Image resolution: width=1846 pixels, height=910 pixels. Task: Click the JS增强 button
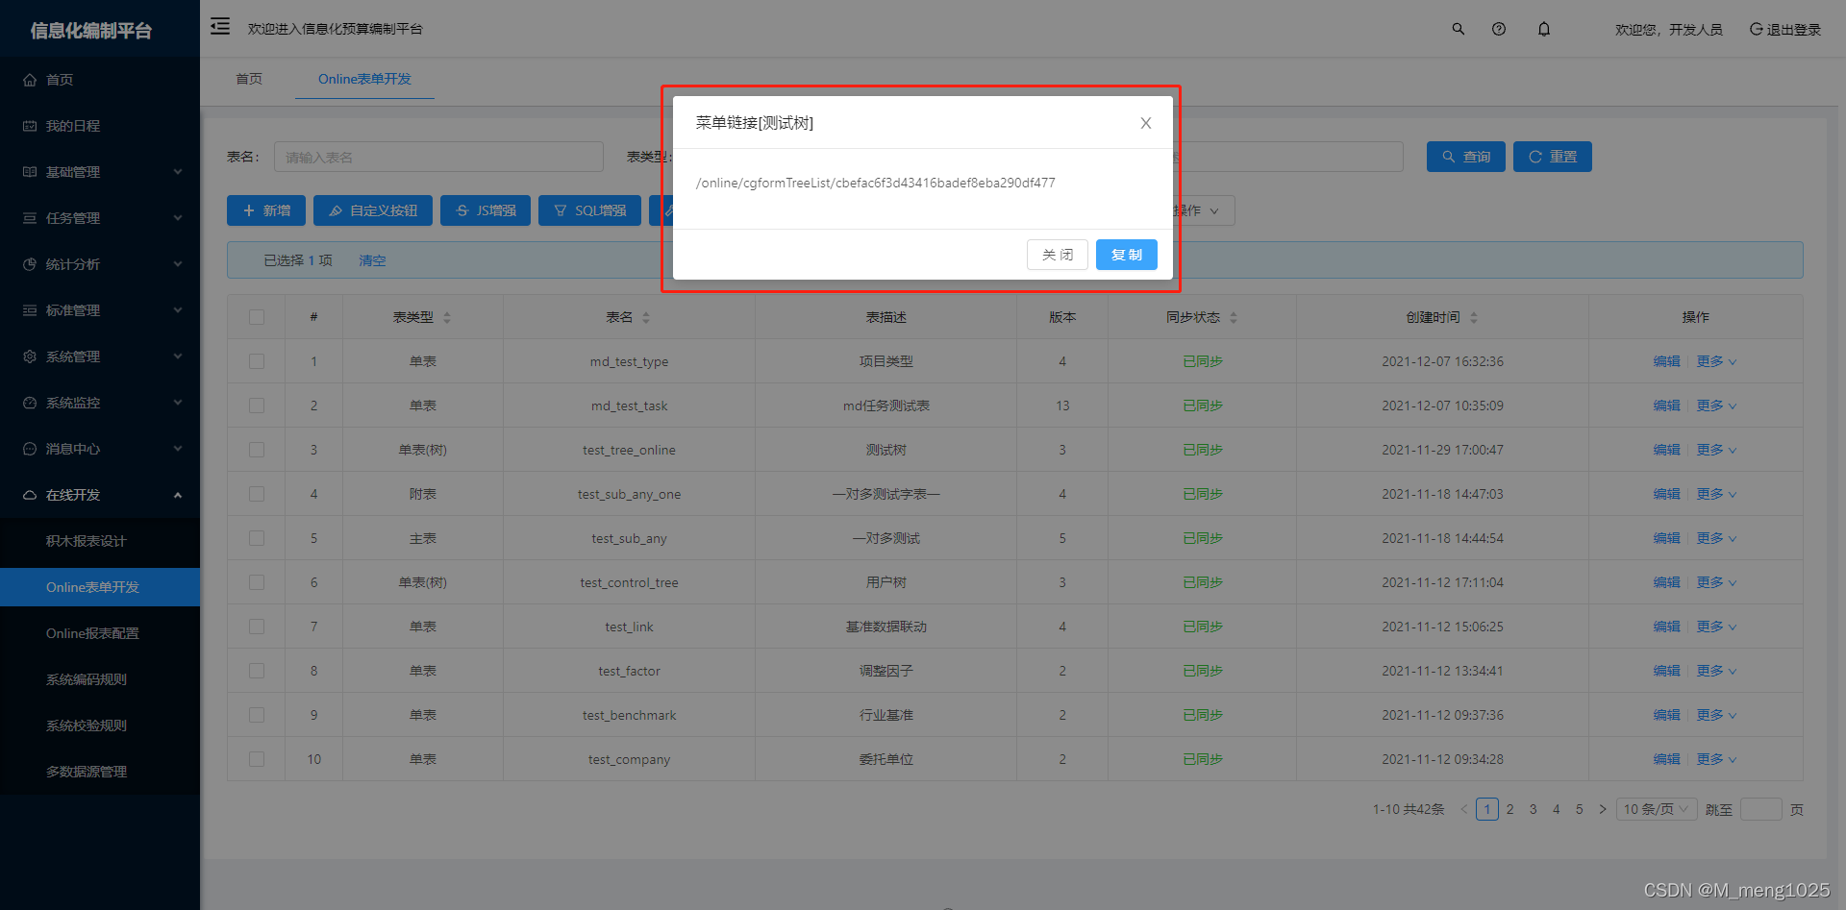click(486, 210)
